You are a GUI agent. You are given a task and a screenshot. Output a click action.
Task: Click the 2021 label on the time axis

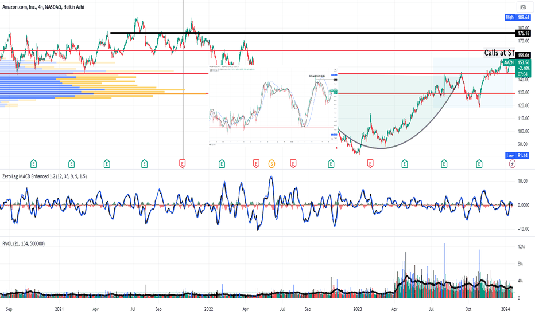click(59, 309)
